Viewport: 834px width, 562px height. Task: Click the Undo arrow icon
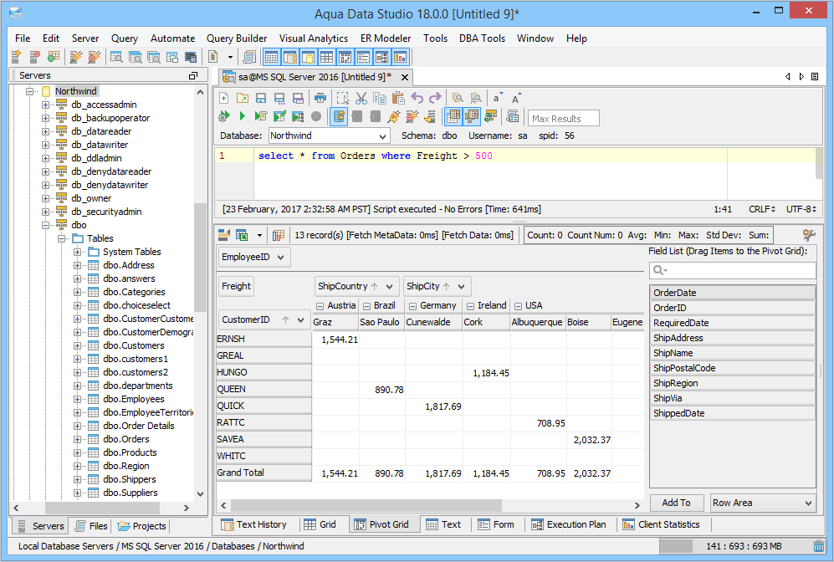(417, 99)
